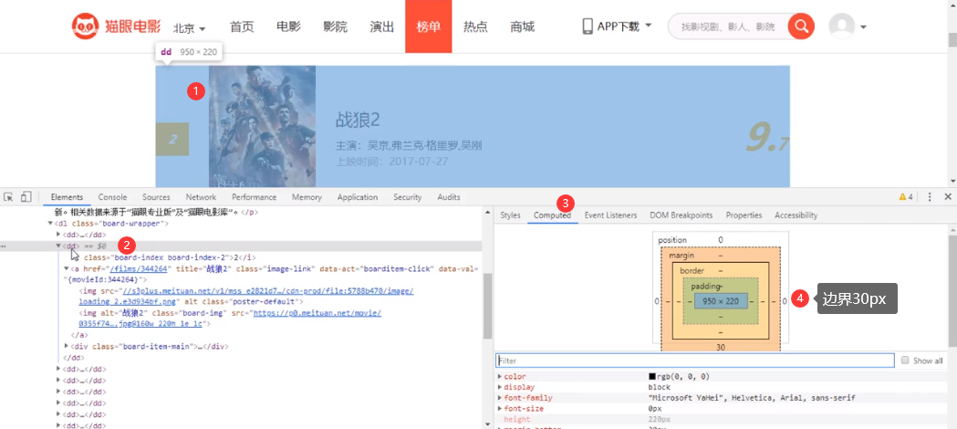The width and height of the screenshot is (957, 429).
Task: Enable the Show all checkbox
Action: [x=905, y=361]
